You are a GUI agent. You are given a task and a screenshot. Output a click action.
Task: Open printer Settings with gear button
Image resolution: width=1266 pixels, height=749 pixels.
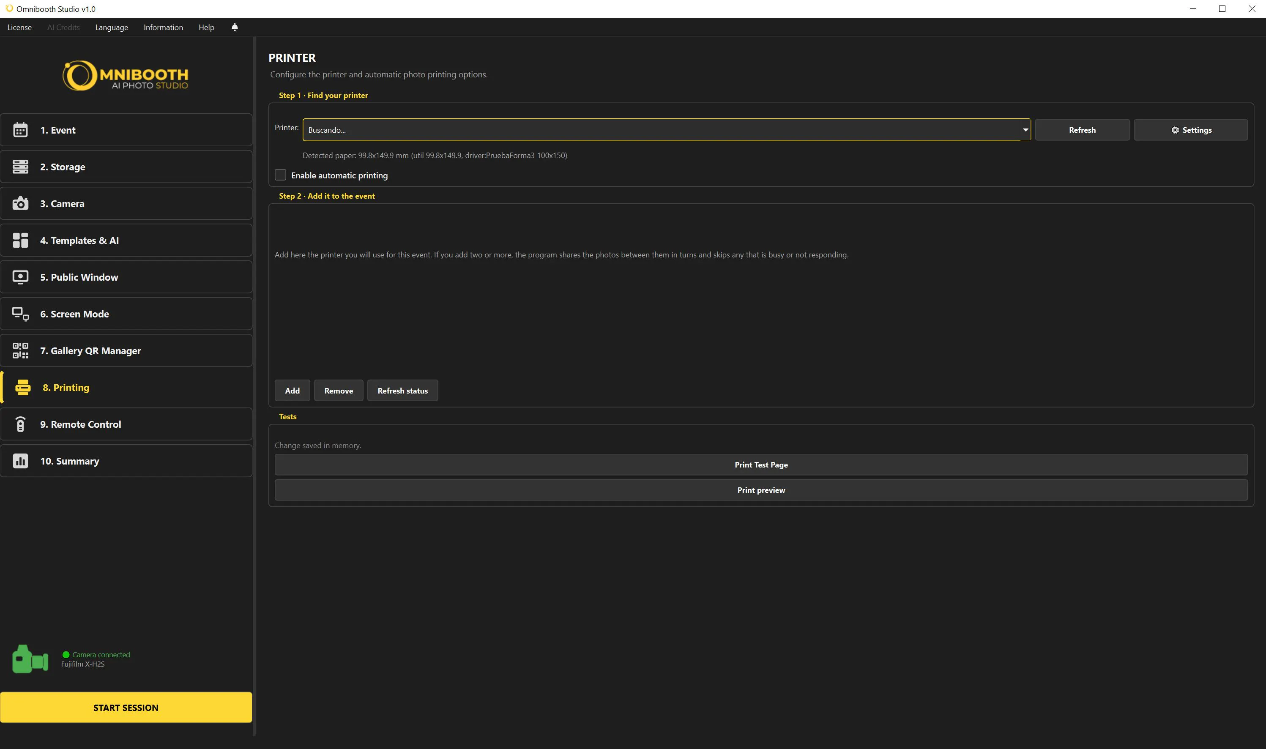click(1191, 130)
